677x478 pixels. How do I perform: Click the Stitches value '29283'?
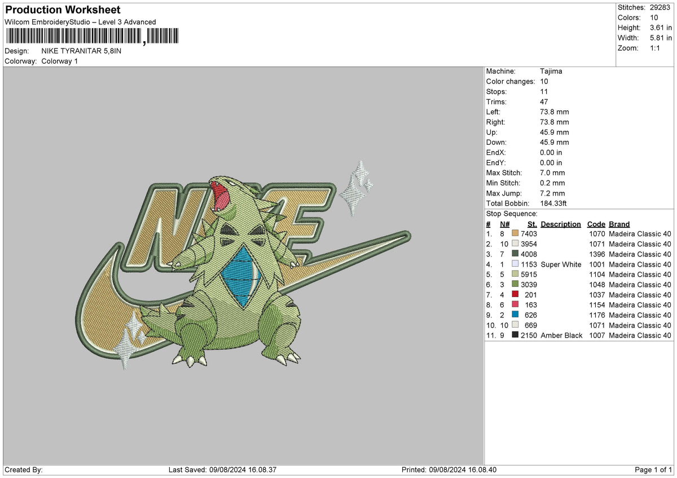coord(661,7)
